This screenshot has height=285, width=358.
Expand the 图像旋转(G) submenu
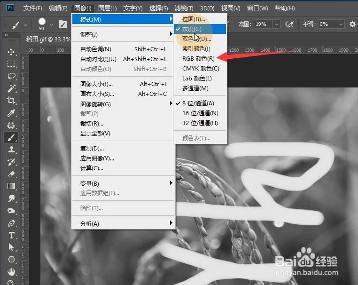click(123, 104)
